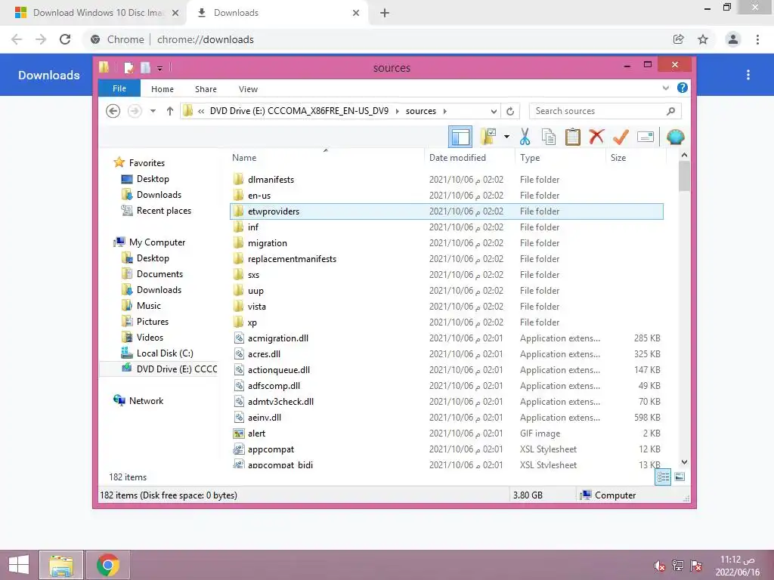Bookmark this page with the star icon

pyautogui.click(x=703, y=39)
